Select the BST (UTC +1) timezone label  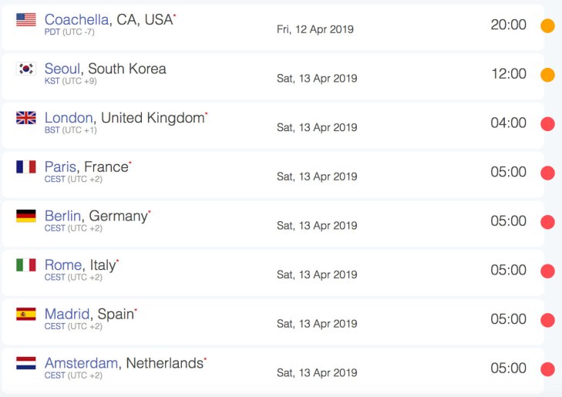click(x=71, y=130)
